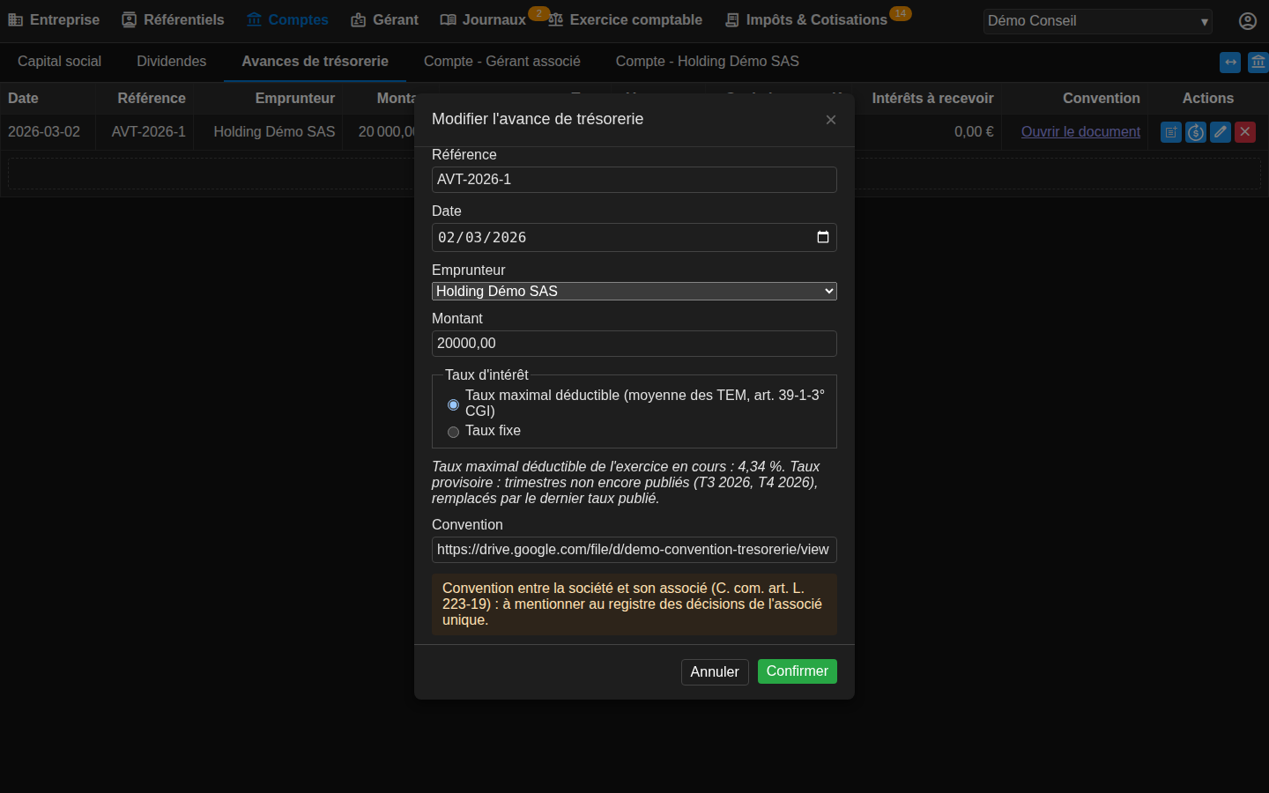Click the user account icon in the header
Screen dimensions: 1269x793
tap(1248, 21)
